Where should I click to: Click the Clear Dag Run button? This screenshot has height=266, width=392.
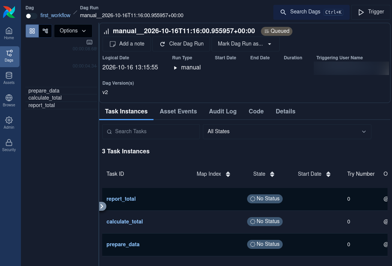pyautogui.click(x=181, y=44)
